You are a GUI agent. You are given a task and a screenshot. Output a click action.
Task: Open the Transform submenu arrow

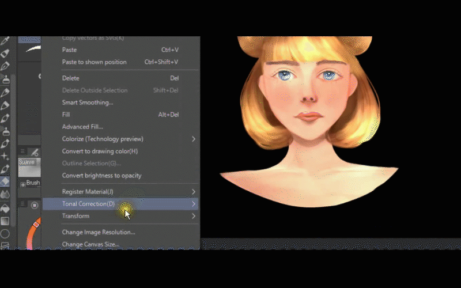pos(193,216)
